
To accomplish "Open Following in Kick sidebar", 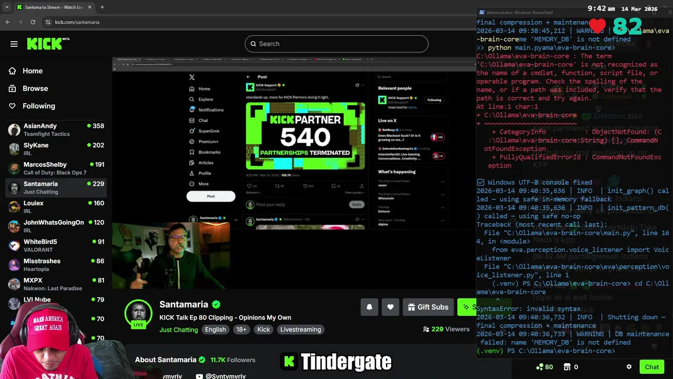I will (x=38, y=106).
